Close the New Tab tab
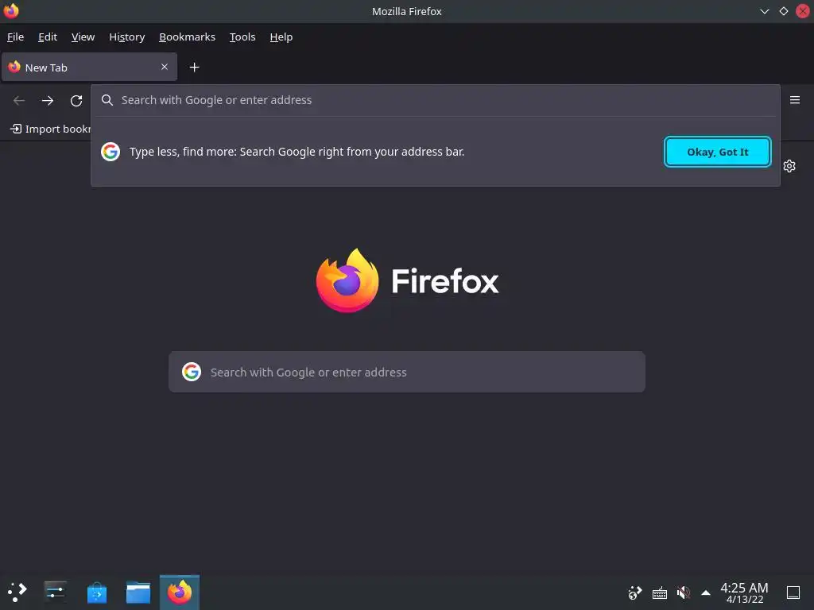 coord(165,67)
